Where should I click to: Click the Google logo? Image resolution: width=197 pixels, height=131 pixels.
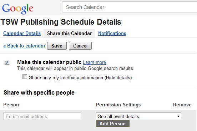17,9
